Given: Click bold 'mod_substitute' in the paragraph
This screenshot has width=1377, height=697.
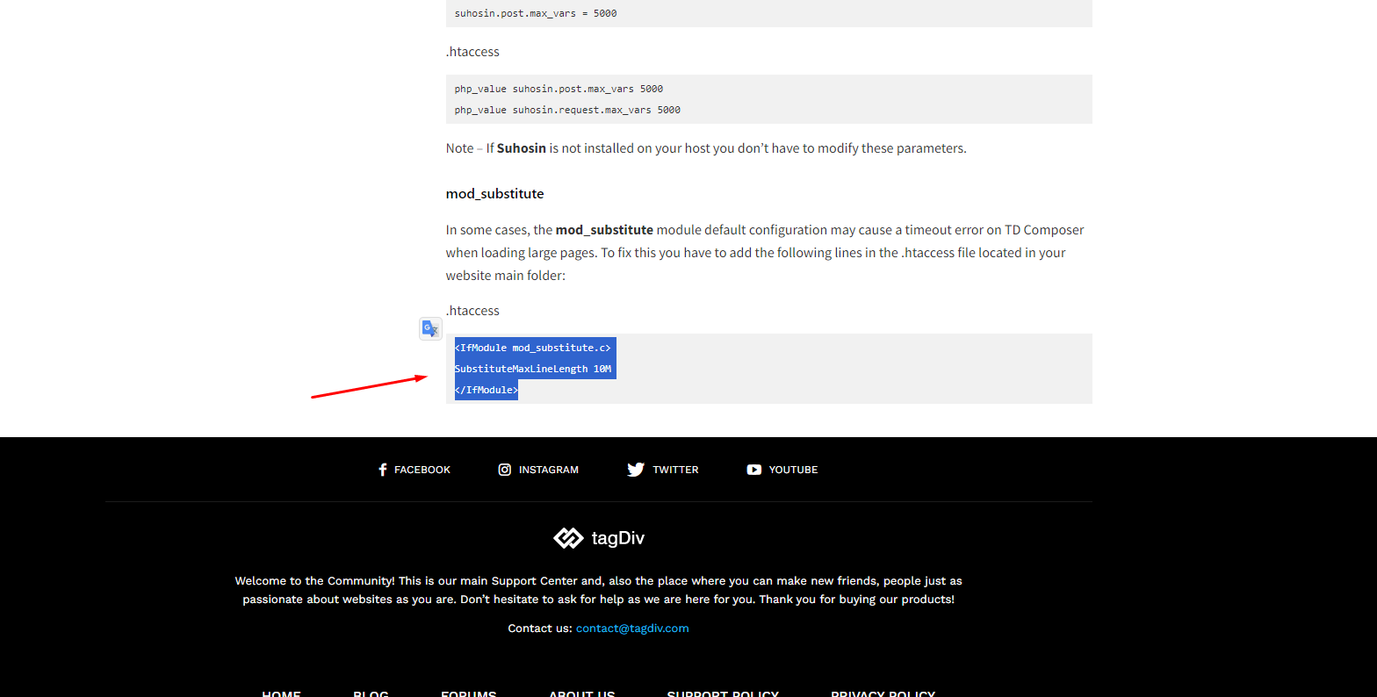Looking at the screenshot, I should (x=604, y=230).
